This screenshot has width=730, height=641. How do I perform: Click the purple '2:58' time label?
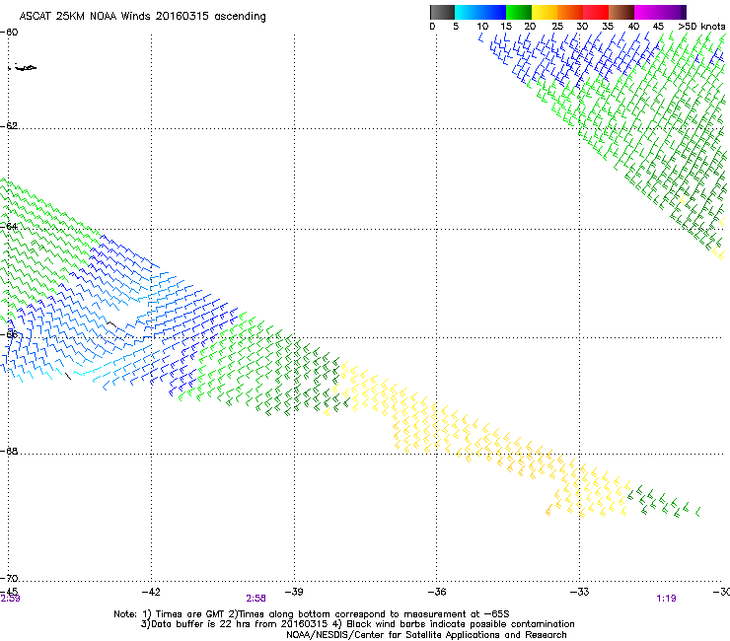256,599
